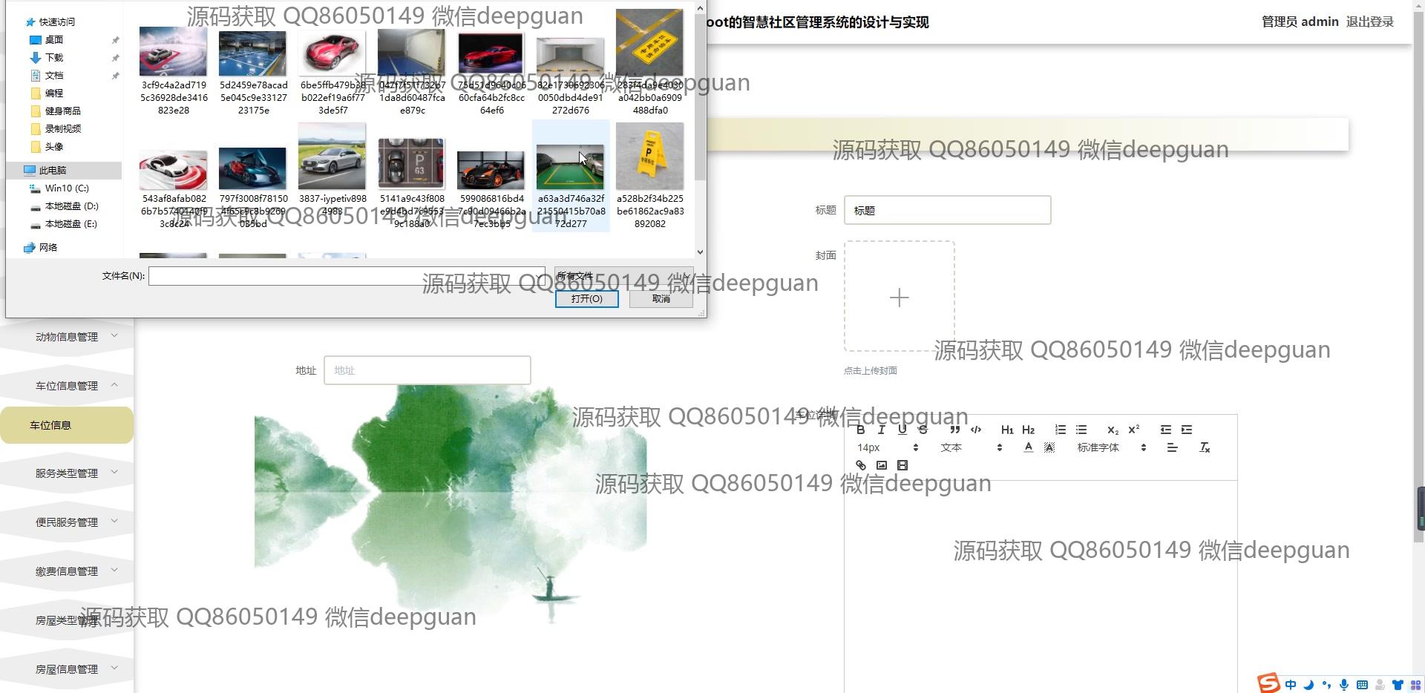The height and width of the screenshot is (693, 1425).
Task: Insert a code block in the editor
Action: 976,430
